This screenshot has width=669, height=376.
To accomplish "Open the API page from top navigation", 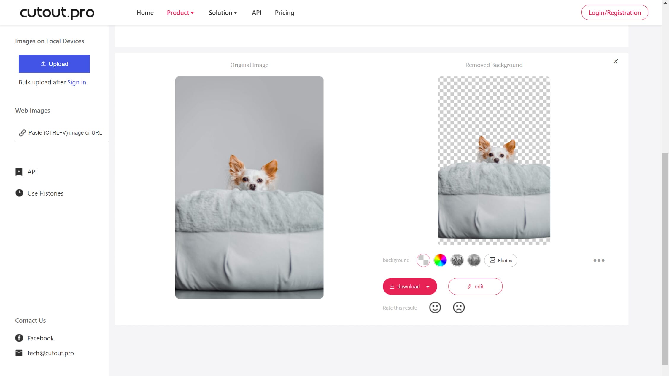I will pos(256,12).
